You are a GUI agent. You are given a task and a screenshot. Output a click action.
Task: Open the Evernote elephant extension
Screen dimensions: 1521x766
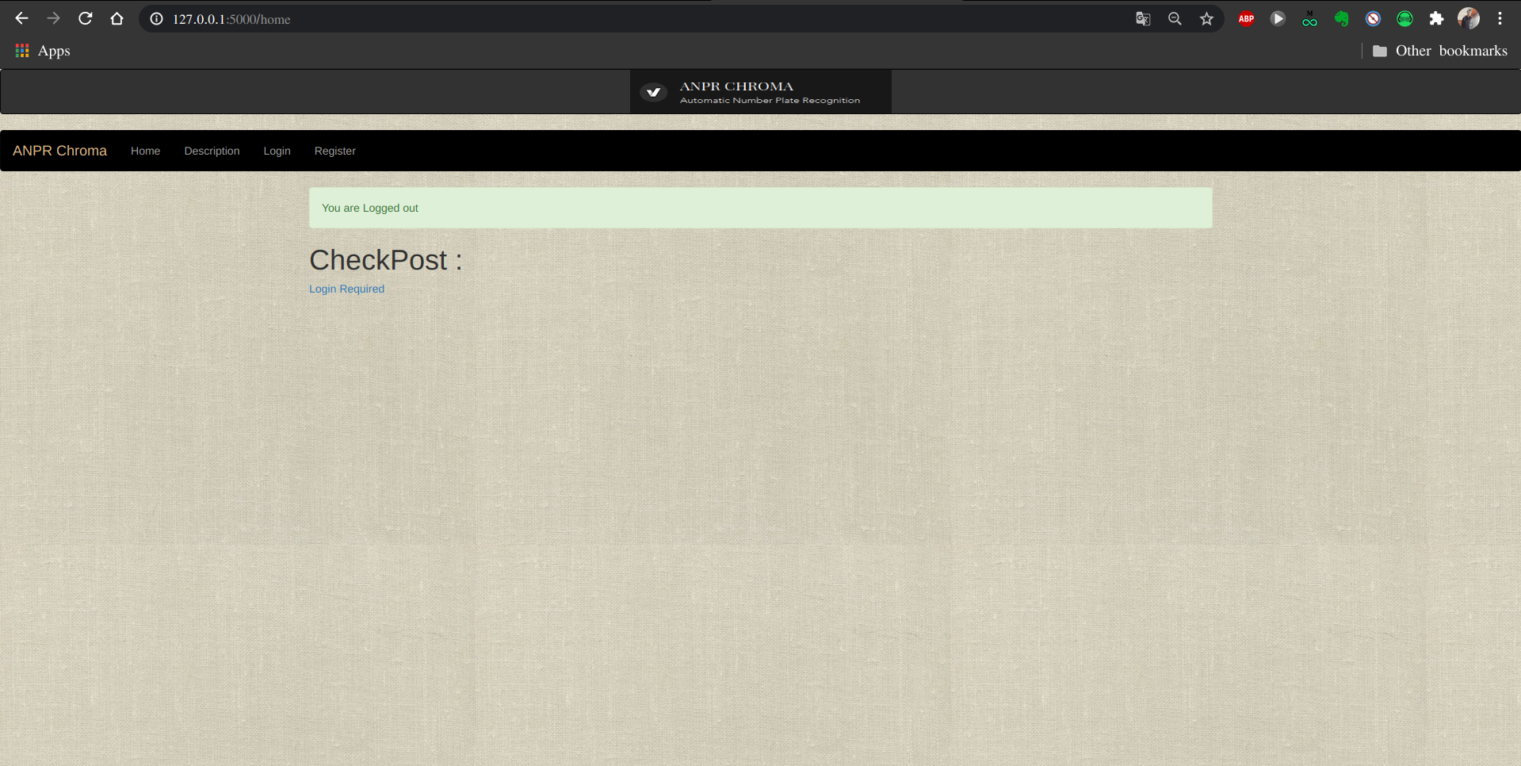[1341, 18]
